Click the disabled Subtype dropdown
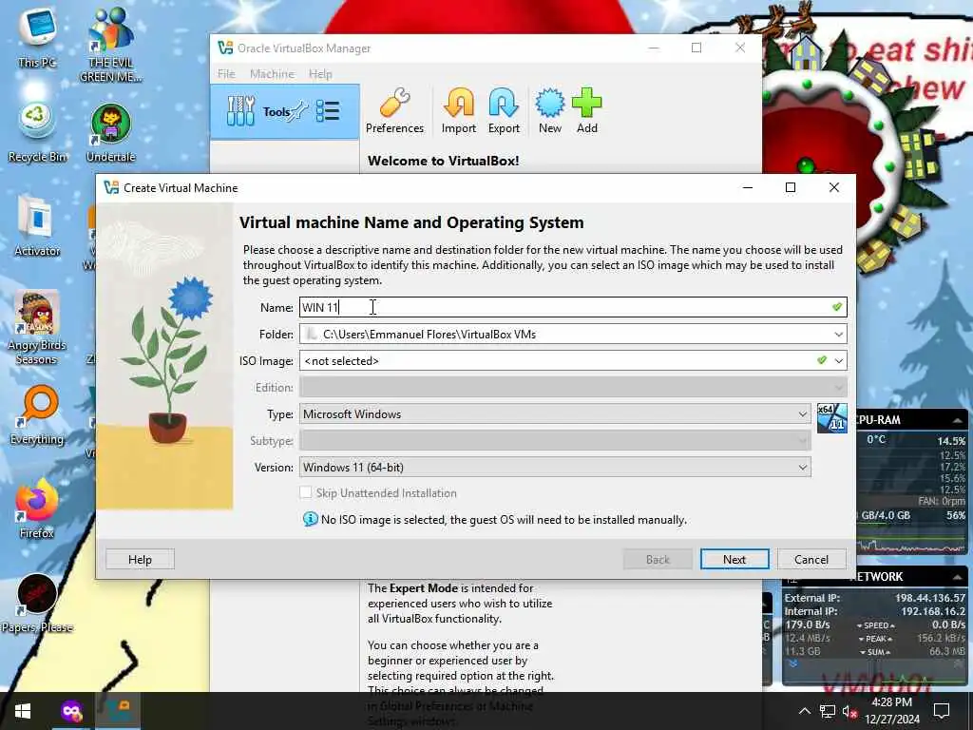Viewport: 973px width, 730px height. (555, 441)
